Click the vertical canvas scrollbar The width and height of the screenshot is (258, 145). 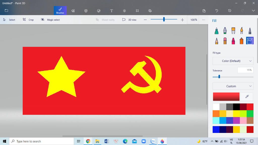pyautogui.click(x=207, y=79)
